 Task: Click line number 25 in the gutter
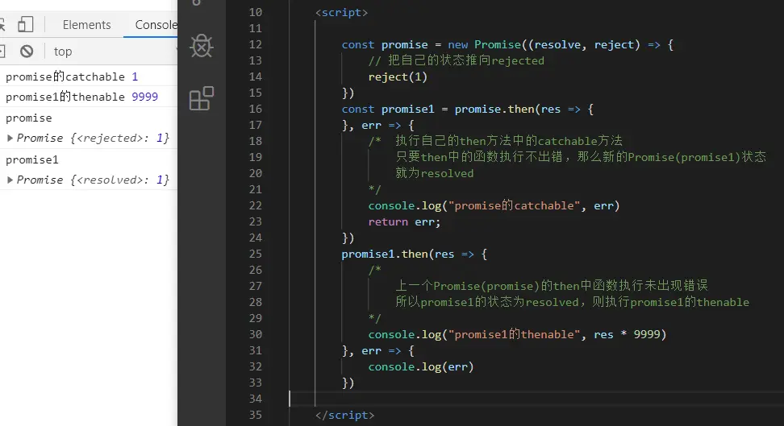[256, 254]
